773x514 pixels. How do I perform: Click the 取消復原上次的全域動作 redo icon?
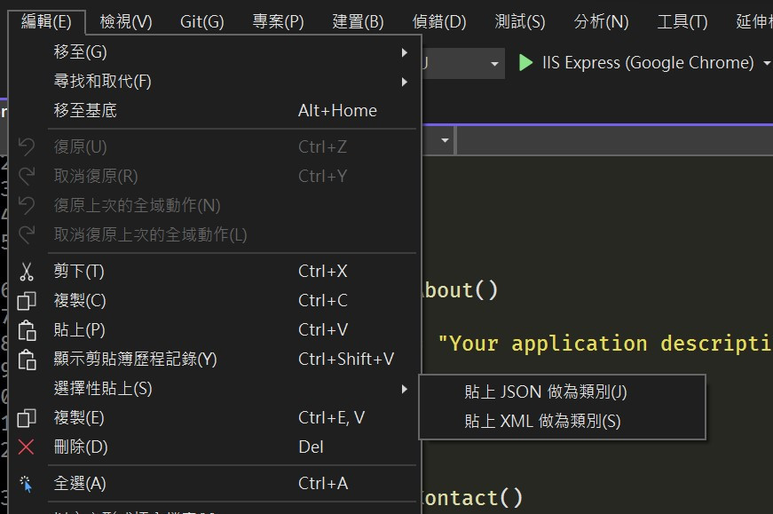pos(27,234)
